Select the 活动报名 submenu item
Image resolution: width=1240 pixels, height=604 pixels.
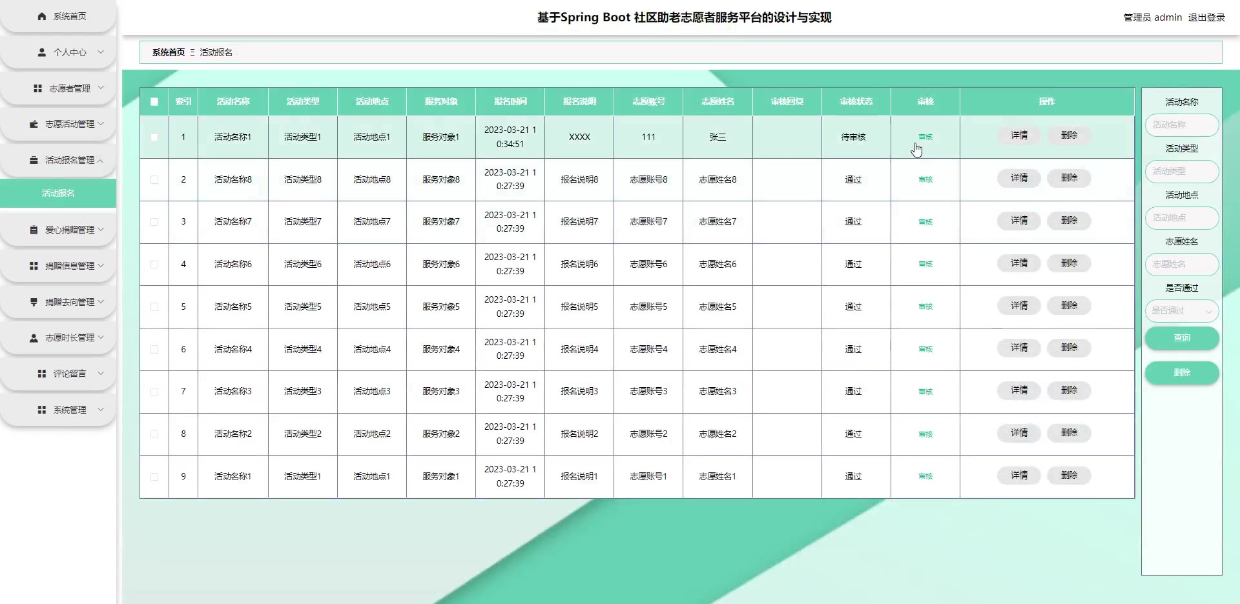[x=58, y=193]
